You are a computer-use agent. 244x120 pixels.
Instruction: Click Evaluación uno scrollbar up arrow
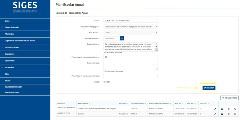[x=156, y=44]
